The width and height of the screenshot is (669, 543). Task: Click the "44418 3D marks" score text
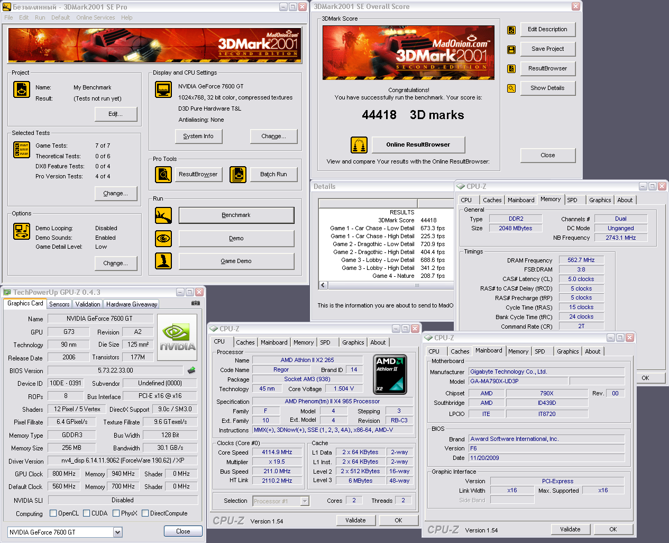[x=413, y=115]
